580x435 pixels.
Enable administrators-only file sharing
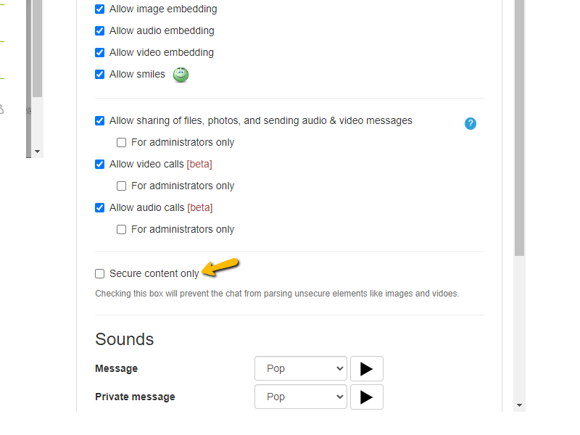[121, 142]
